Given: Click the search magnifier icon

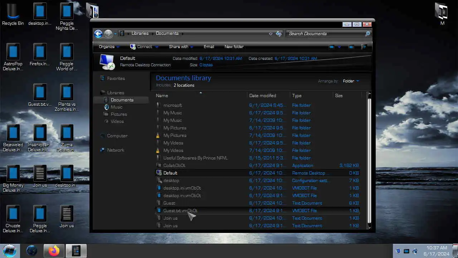Looking at the screenshot, I should coord(367,34).
